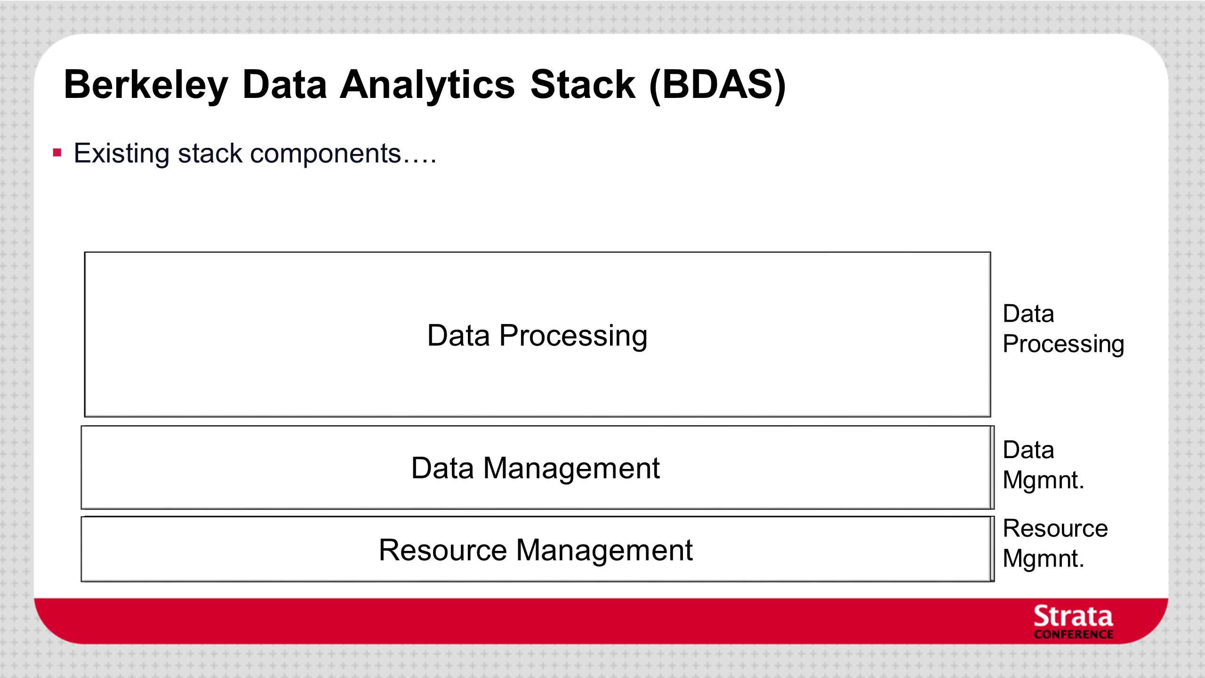
Task: Select the Data Management layer box
Action: coord(538,468)
